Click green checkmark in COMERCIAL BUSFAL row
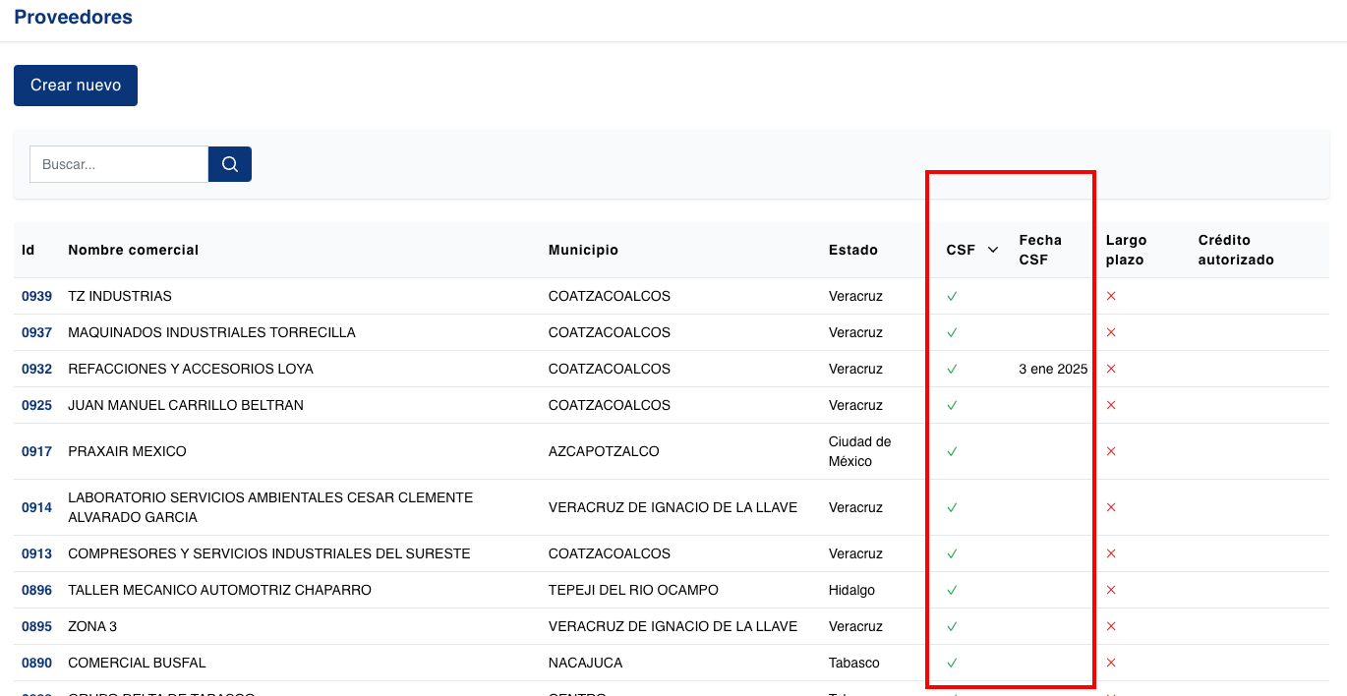1347x696 pixels. click(x=952, y=663)
